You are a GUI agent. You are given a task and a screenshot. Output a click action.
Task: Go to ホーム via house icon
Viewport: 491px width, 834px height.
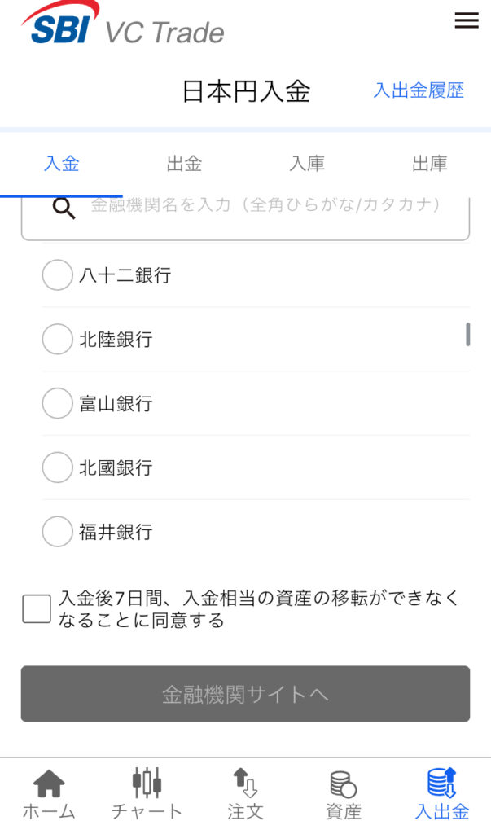coord(49,784)
